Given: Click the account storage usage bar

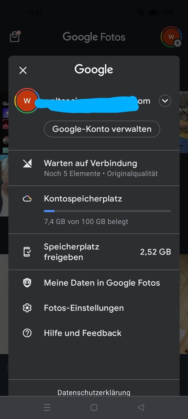Looking at the screenshot, I should (x=107, y=211).
